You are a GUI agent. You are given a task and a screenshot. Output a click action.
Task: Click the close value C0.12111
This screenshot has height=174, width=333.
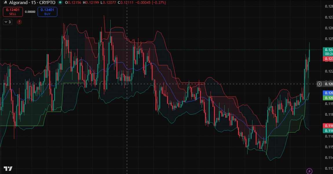point(126,3)
